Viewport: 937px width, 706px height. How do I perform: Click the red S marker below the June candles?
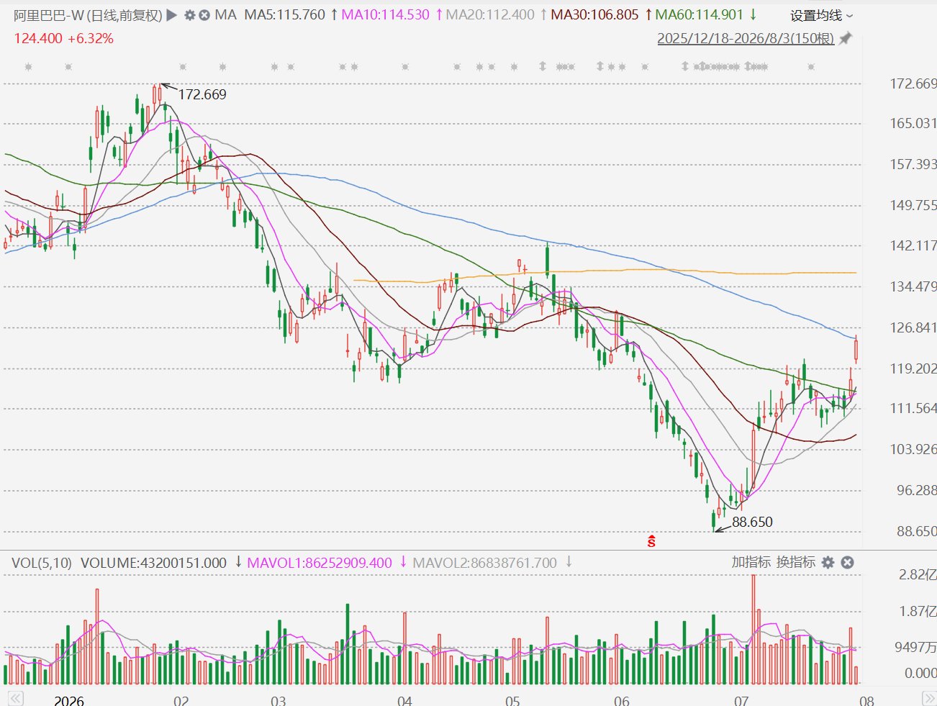click(x=651, y=541)
